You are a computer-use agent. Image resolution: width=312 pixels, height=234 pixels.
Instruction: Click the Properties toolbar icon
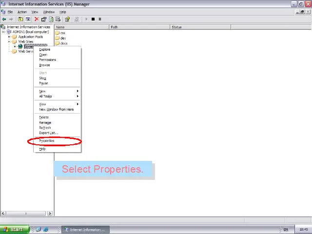(43, 19)
